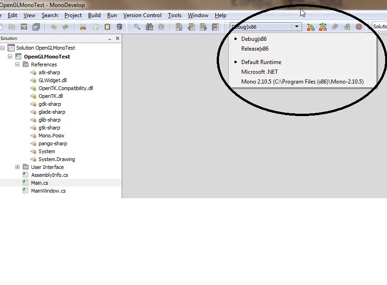Choose Mono 2.10.5 runtime option
The width and height of the screenshot is (387, 285).
[x=303, y=82]
